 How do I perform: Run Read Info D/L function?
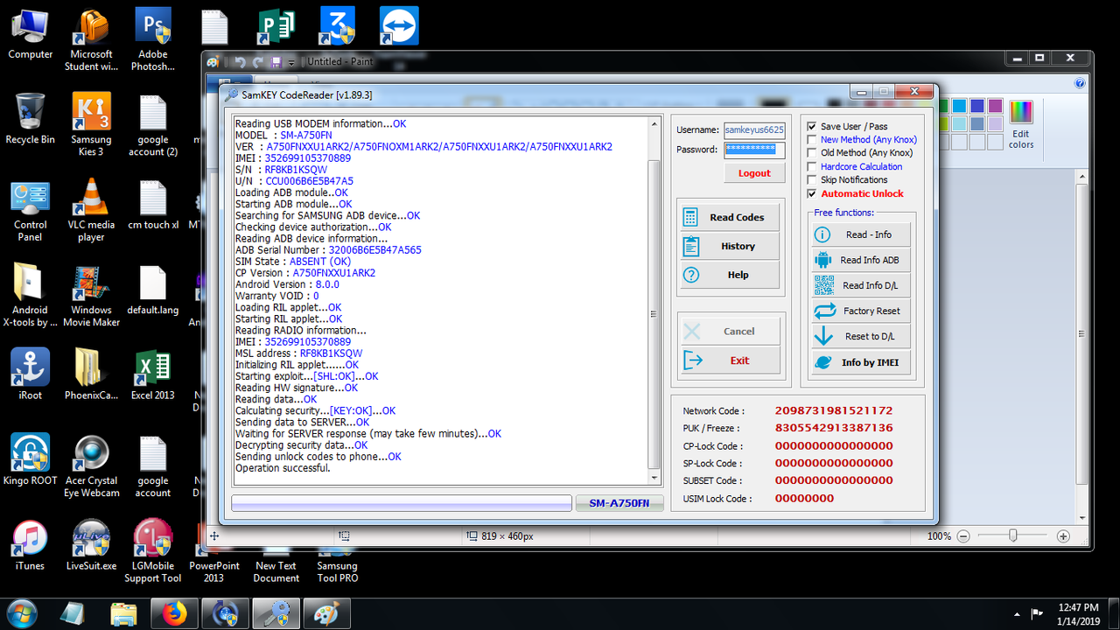[x=861, y=285]
